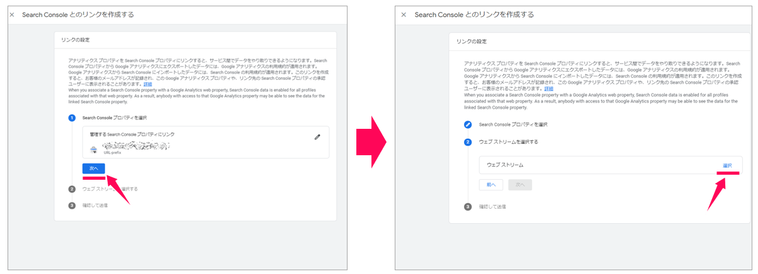
Task: Click blue step 2 circle, right dialog
Action: tap(468, 142)
